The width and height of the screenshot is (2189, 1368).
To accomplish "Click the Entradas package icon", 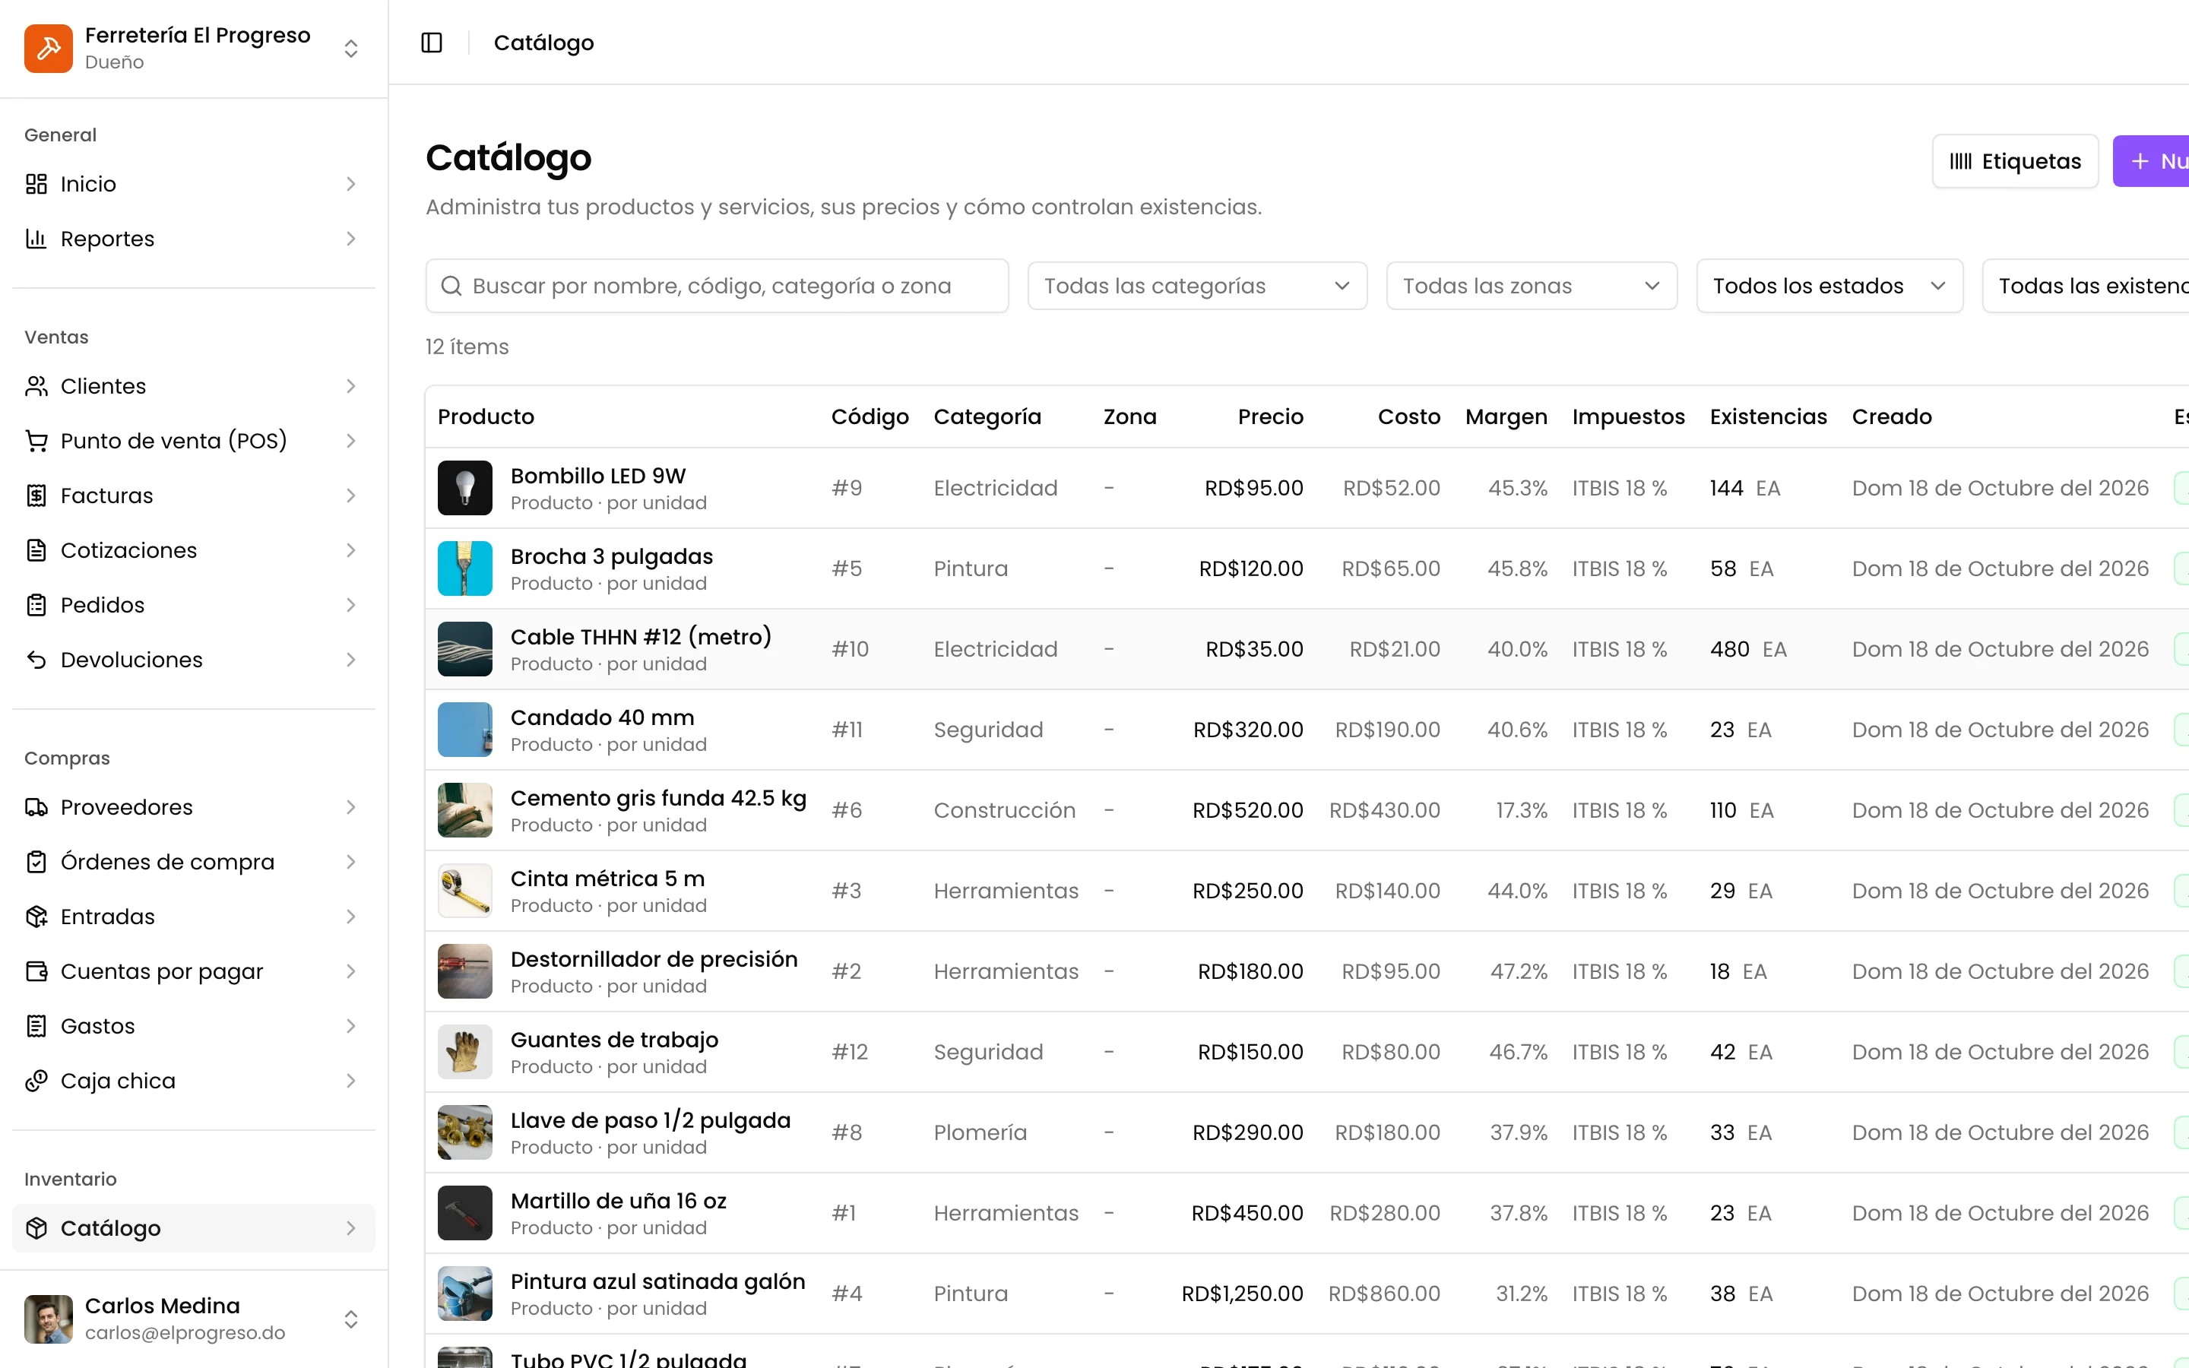I will pyautogui.click(x=36, y=917).
